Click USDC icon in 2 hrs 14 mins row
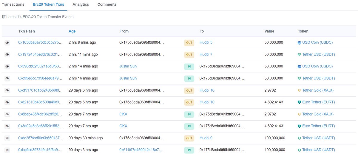Viewport: 358px width, 154px height. click(300, 67)
